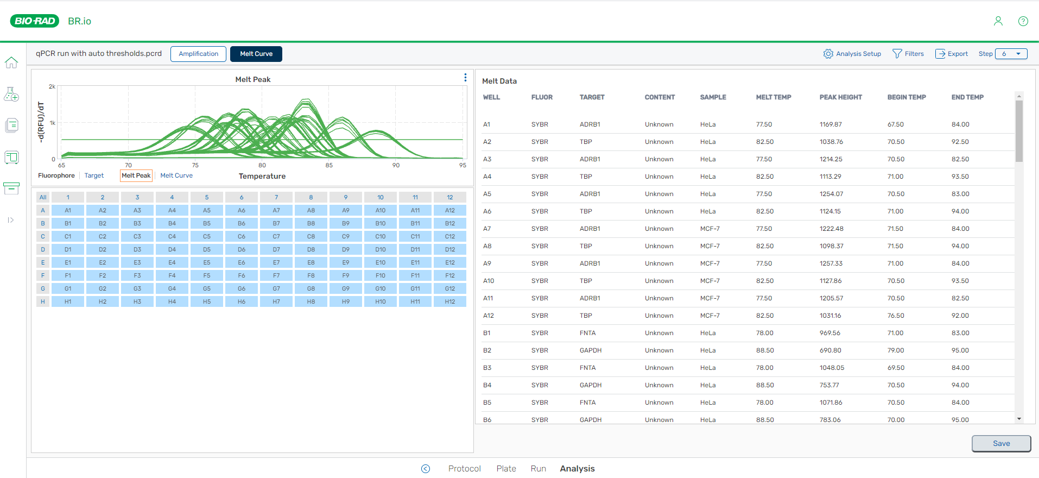Open the Filters funnel icon
The width and height of the screenshot is (1039, 478).
(897, 54)
